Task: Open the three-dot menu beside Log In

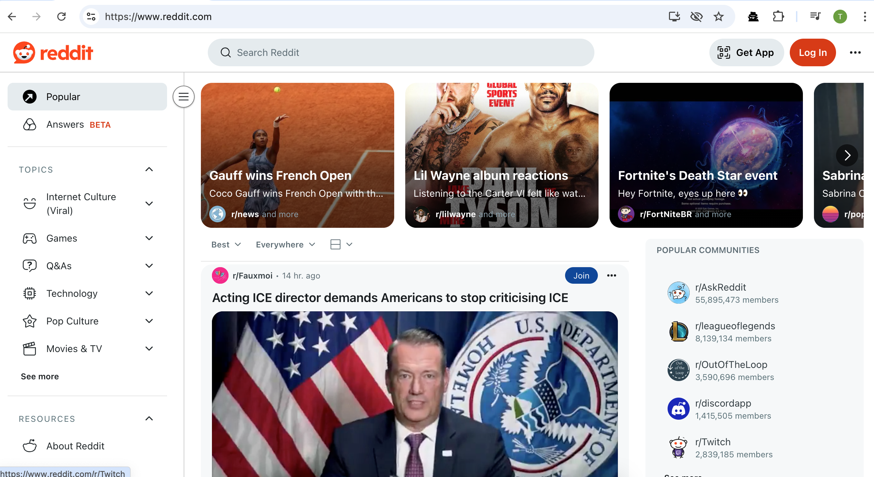Action: pos(855,52)
